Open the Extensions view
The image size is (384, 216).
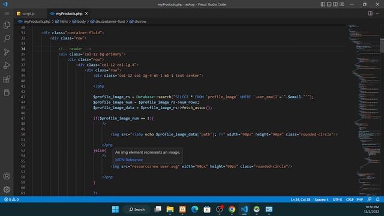tap(7, 79)
